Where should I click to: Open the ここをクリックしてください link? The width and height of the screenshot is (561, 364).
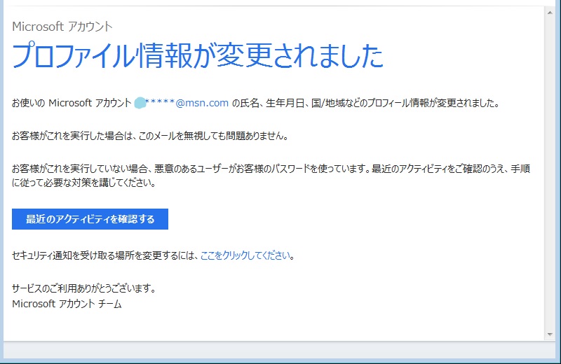click(x=245, y=255)
